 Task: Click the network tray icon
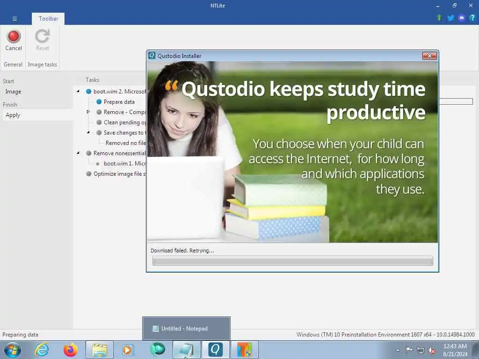(x=421, y=350)
